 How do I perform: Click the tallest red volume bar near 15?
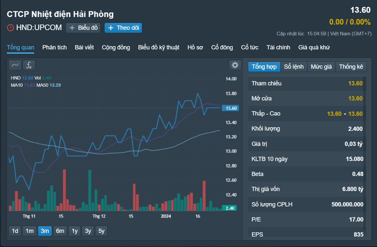[64, 190]
